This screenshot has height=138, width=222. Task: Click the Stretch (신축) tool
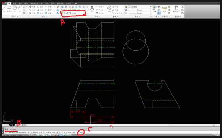(32, 13)
